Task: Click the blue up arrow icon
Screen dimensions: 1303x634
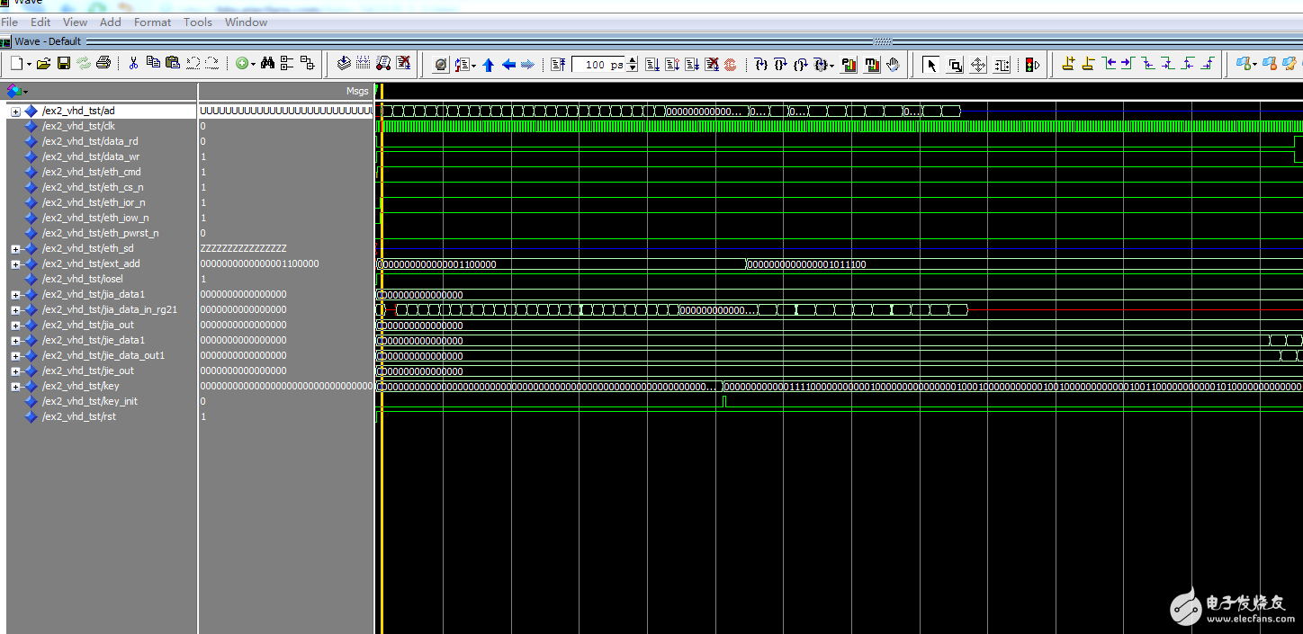Action: (489, 65)
